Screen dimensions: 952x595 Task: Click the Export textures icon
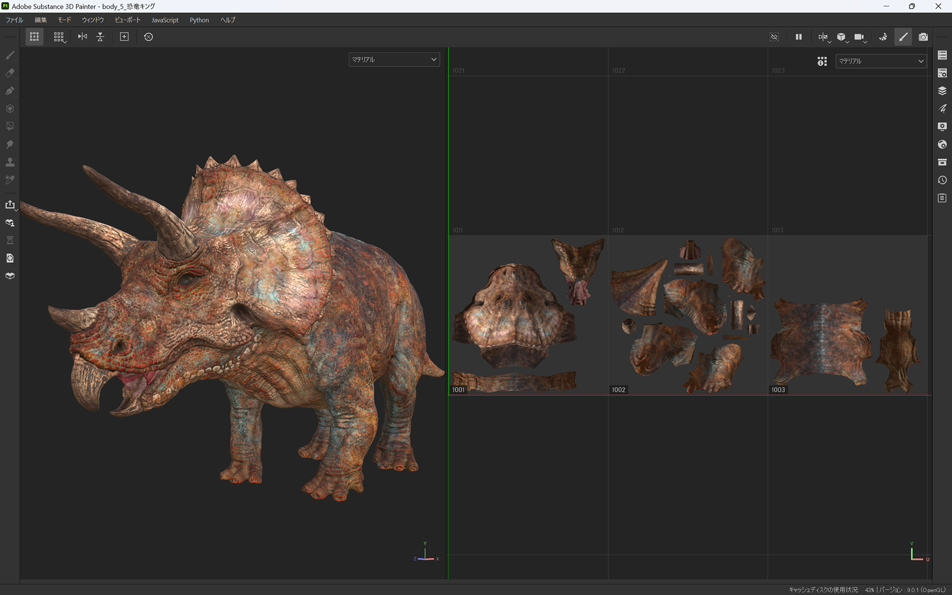coord(10,205)
